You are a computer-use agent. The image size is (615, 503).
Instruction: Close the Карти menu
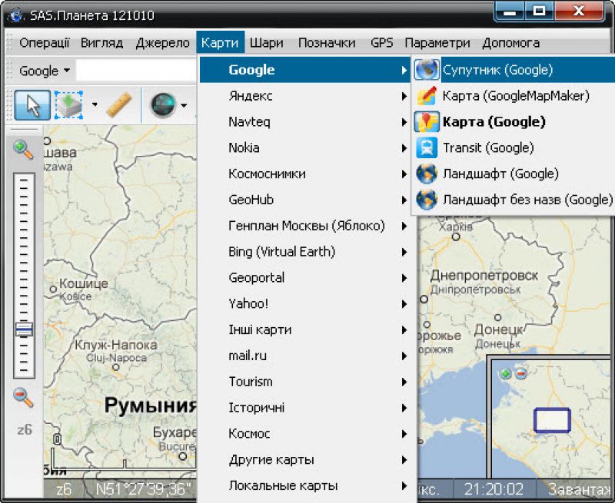tap(220, 42)
